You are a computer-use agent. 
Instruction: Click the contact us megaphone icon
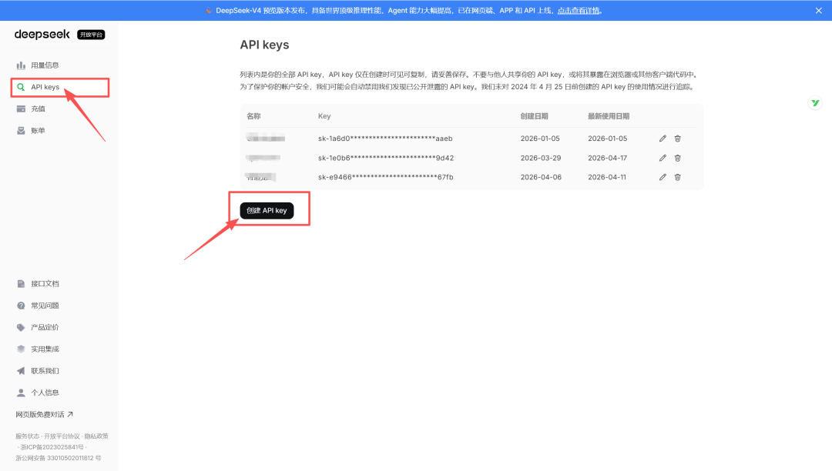click(21, 370)
